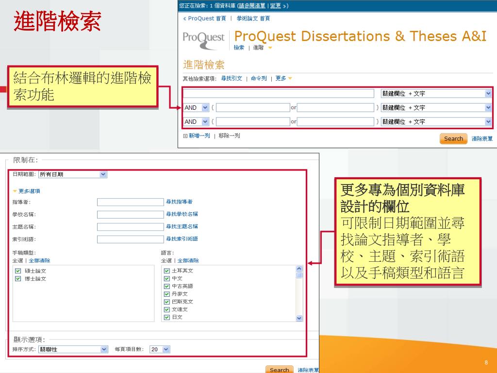Uncheck the 土耳其文 language
The width and height of the screenshot is (497, 373).
click(167, 271)
